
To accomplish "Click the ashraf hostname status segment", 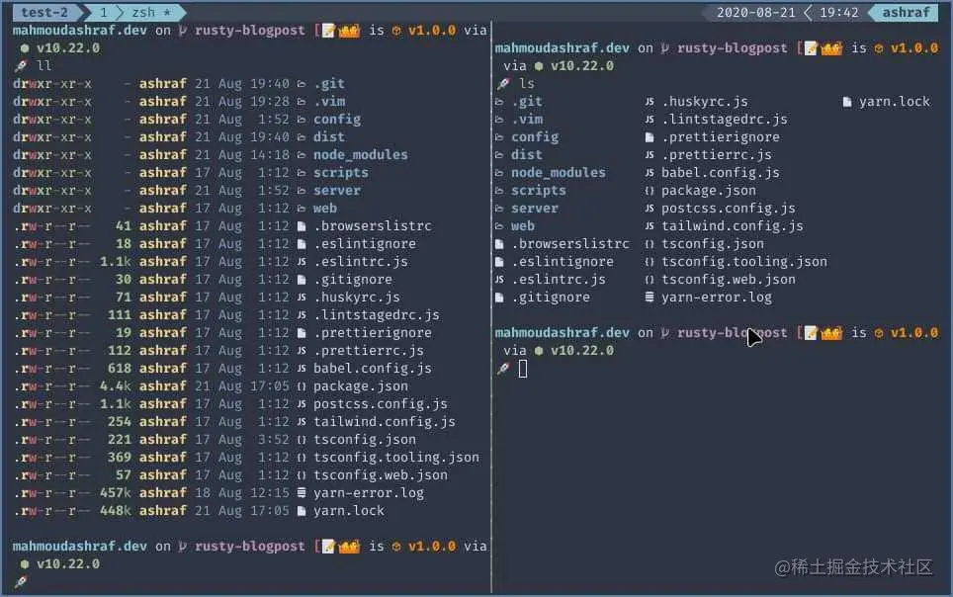I will point(906,12).
